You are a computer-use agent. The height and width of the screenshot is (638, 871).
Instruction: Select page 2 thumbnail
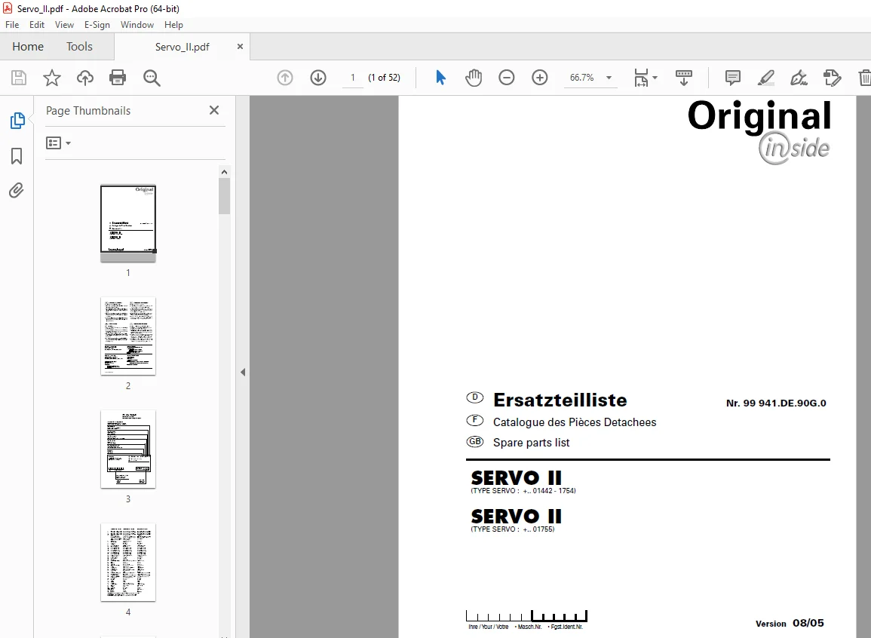pos(127,336)
